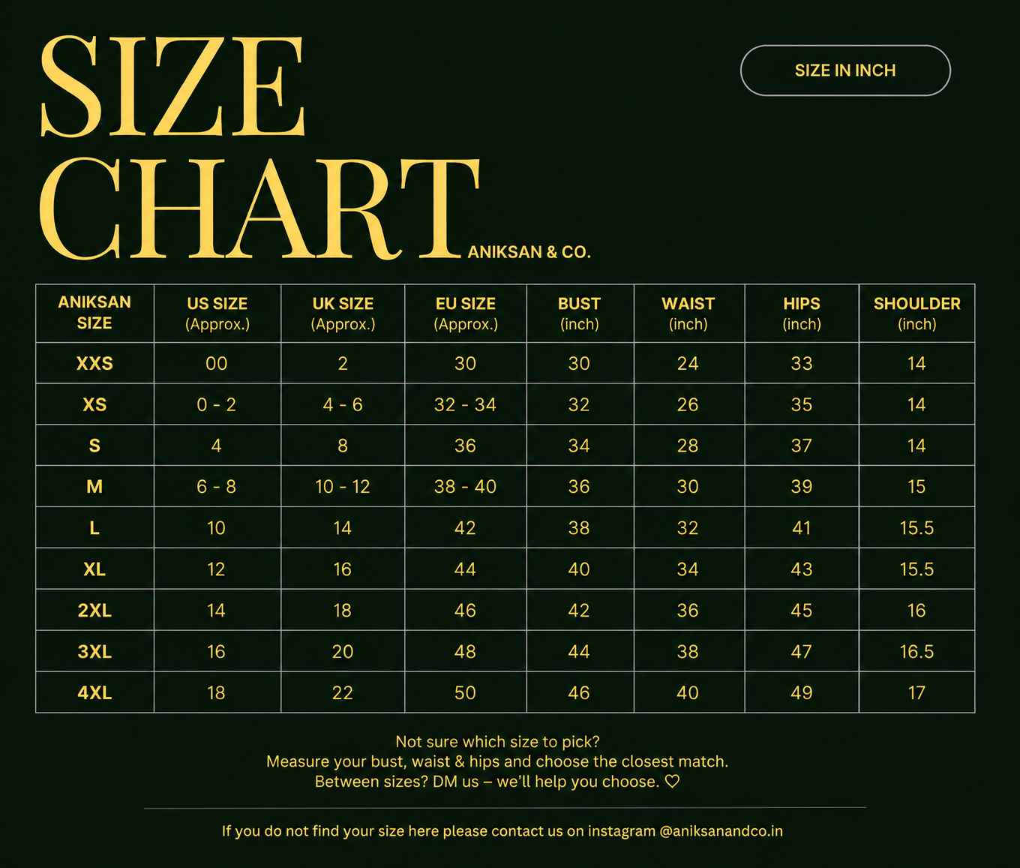
Task: Click the WAIST (inch) column header
Action: point(688,313)
